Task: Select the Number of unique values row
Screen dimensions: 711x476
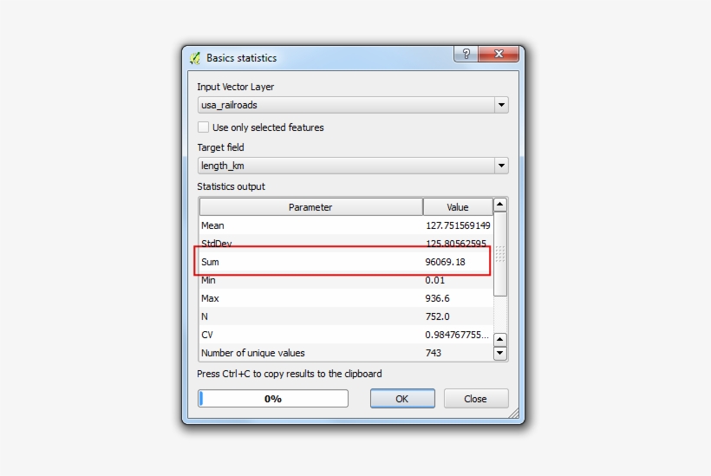Action: [345, 353]
